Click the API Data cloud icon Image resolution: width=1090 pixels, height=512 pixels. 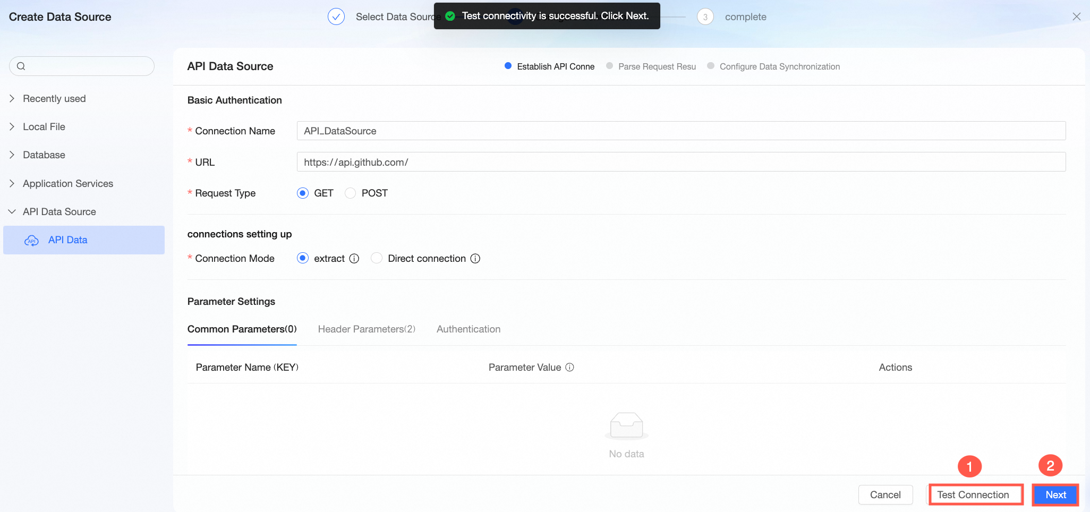pos(31,241)
